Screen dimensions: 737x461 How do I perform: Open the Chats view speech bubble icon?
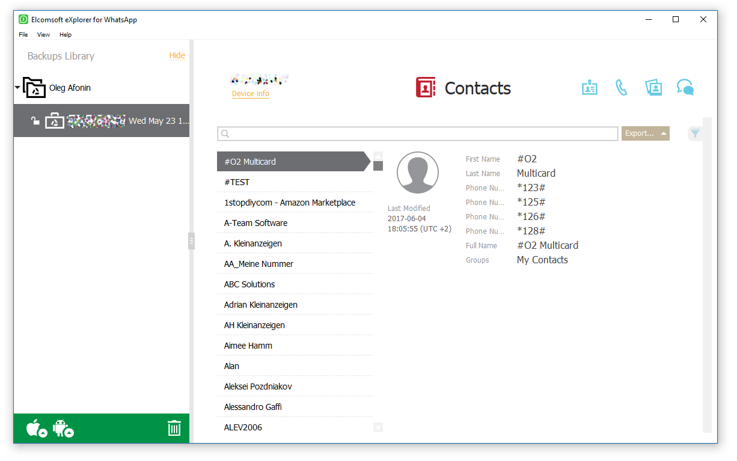(x=685, y=88)
